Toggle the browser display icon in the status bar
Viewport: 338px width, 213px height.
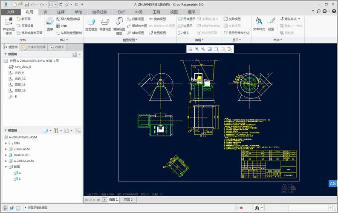click(x=12, y=208)
